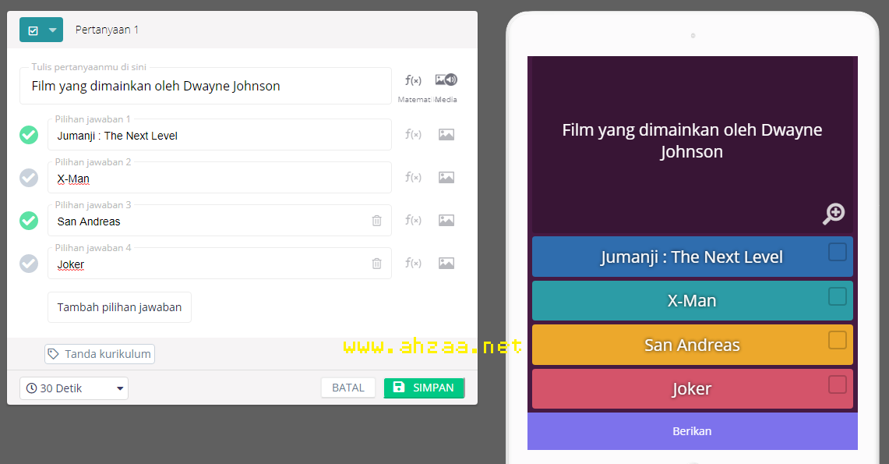Tick X-Man checkbox in preview
Screen dimensions: 889x464
point(838,296)
